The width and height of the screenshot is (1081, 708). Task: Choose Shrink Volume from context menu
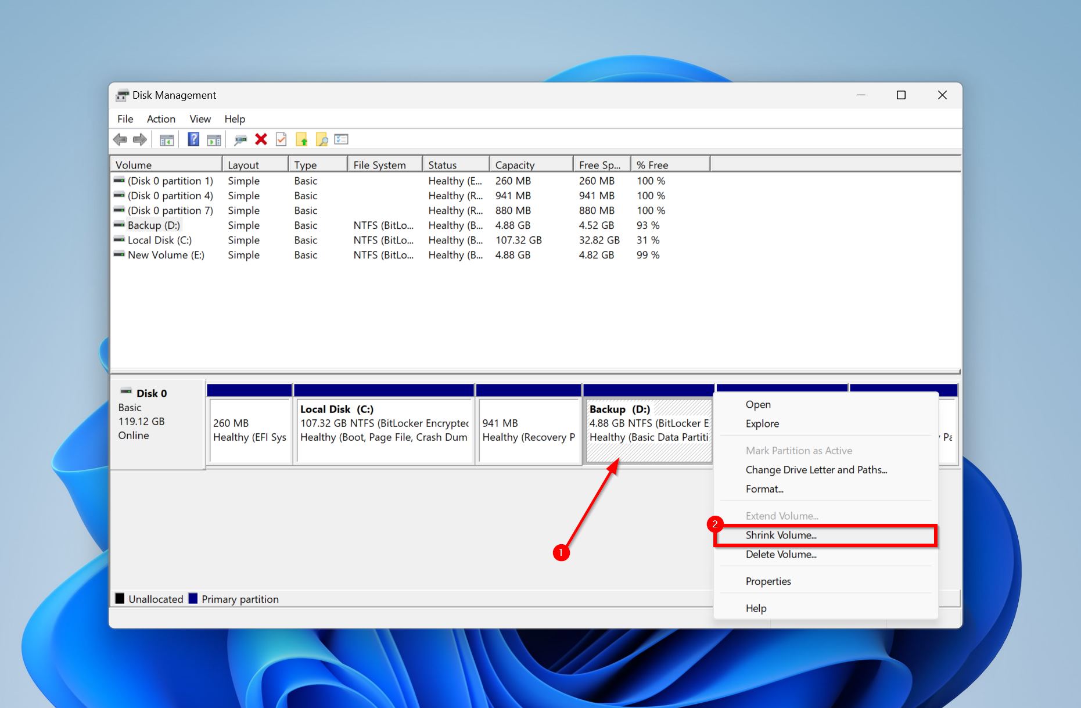(x=781, y=536)
